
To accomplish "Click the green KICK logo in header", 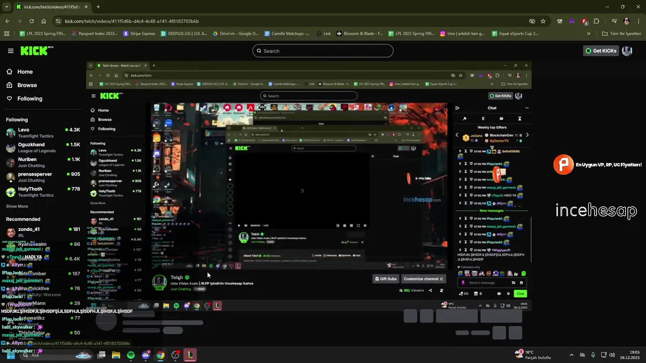I will [36, 50].
